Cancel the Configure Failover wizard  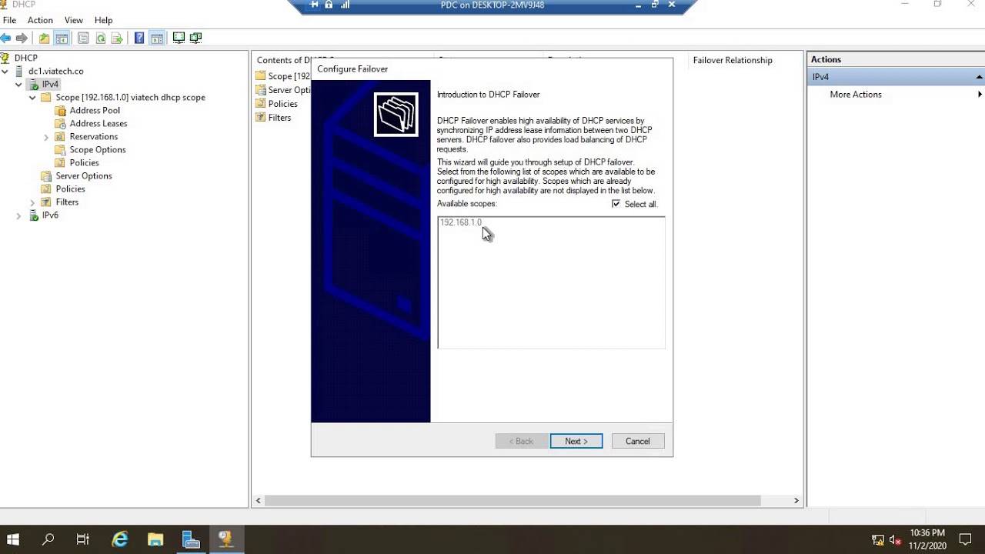(638, 441)
